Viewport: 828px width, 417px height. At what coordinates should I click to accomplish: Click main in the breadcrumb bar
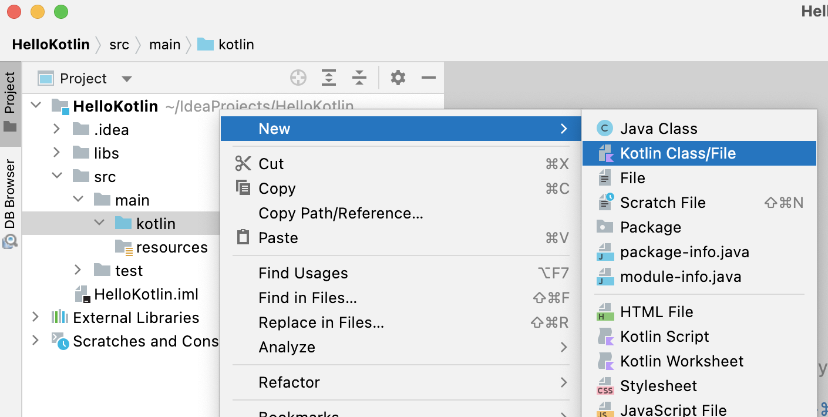tap(165, 45)
